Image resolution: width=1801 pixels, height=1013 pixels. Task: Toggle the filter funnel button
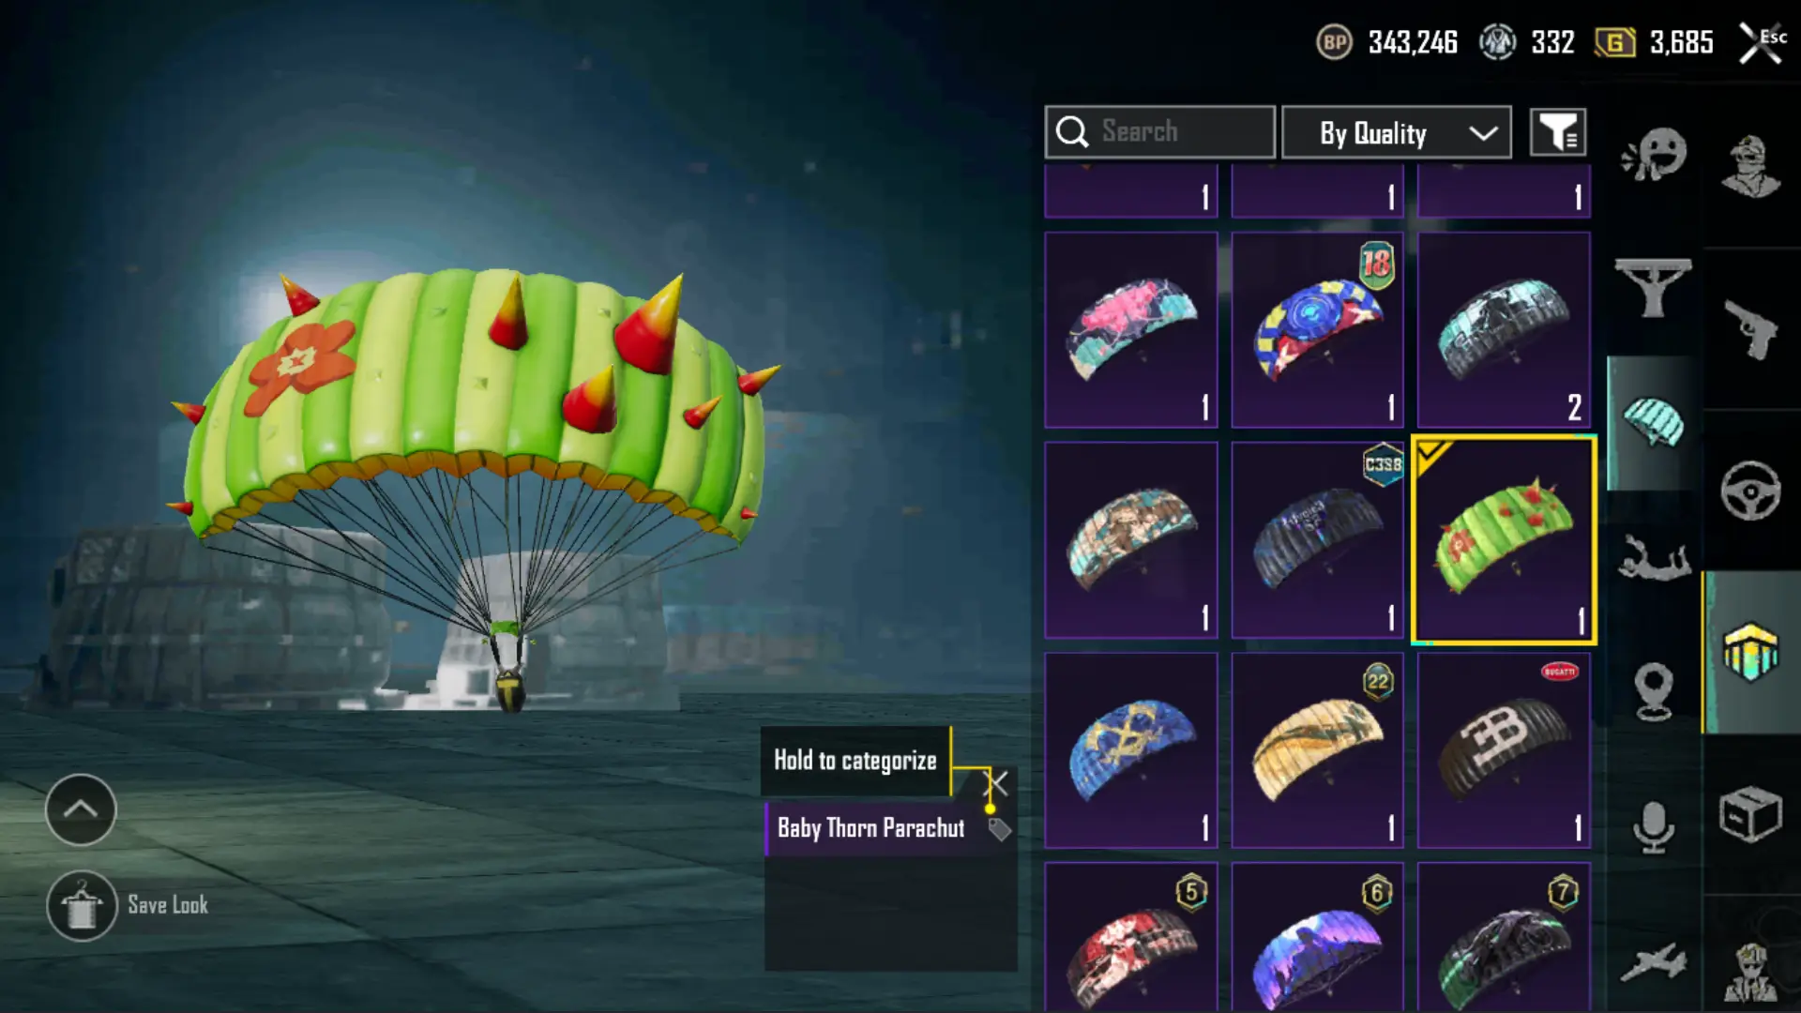[1558, 132]
